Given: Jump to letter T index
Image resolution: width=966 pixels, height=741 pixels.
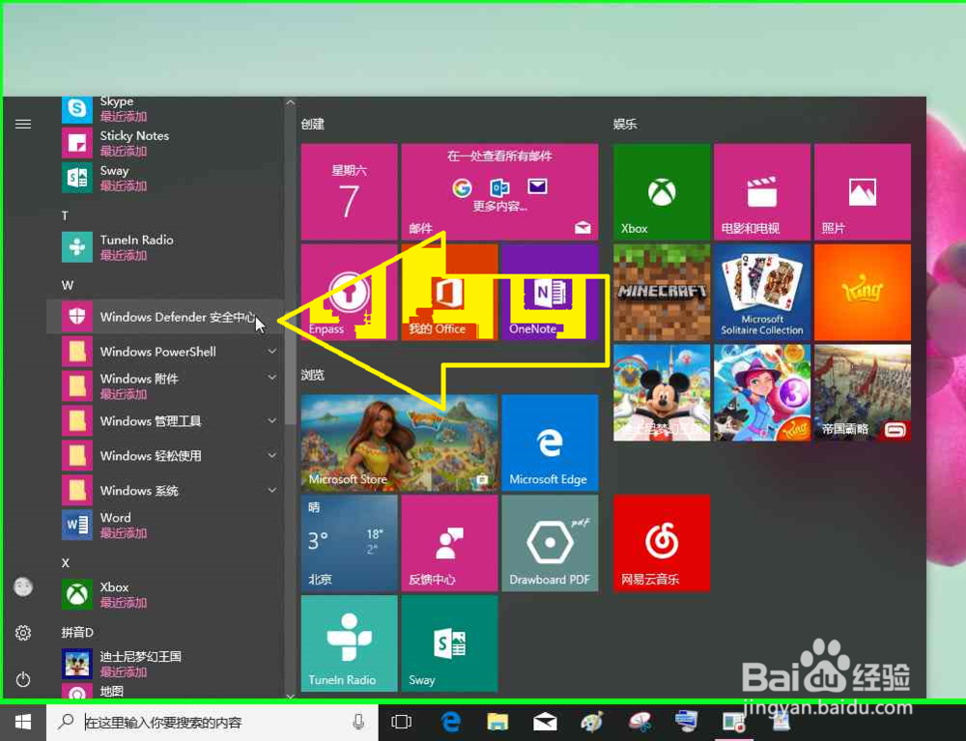Looking at the screenshot, I should (65, 215).
